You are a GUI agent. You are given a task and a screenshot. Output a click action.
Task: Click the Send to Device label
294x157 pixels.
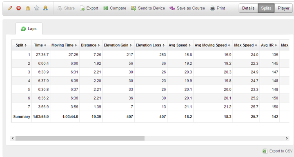coord(151,8)
